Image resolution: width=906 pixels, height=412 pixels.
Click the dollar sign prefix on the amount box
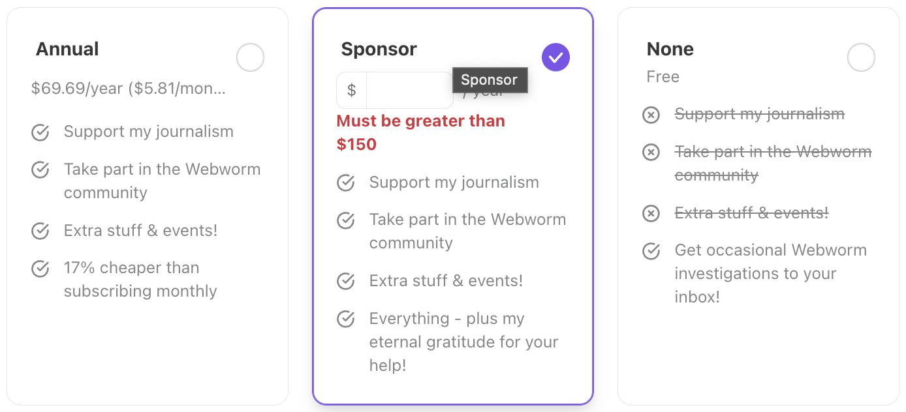pyautogui.click(x=351, y=90)
